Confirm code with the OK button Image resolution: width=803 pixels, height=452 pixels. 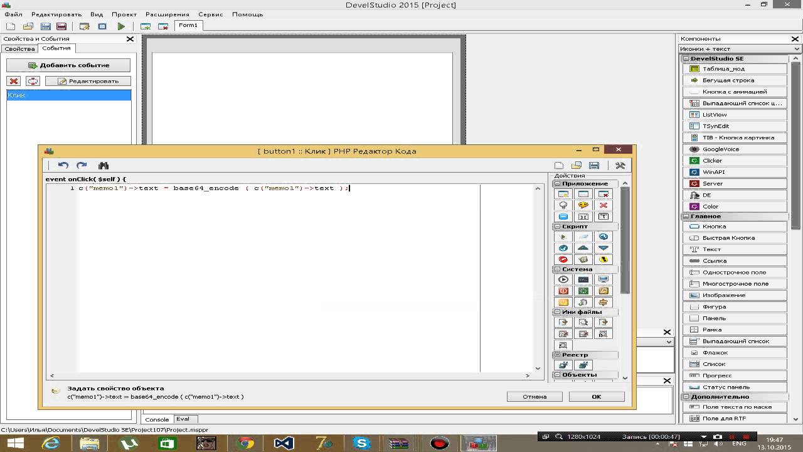tap(597, 397)
